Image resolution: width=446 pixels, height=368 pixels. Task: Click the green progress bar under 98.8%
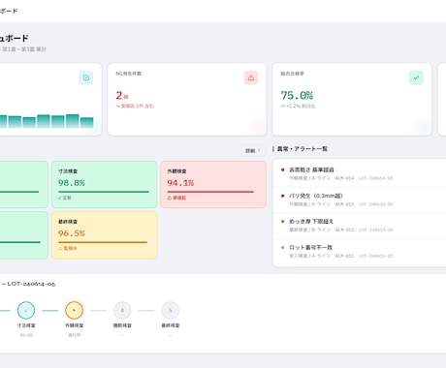104,192
